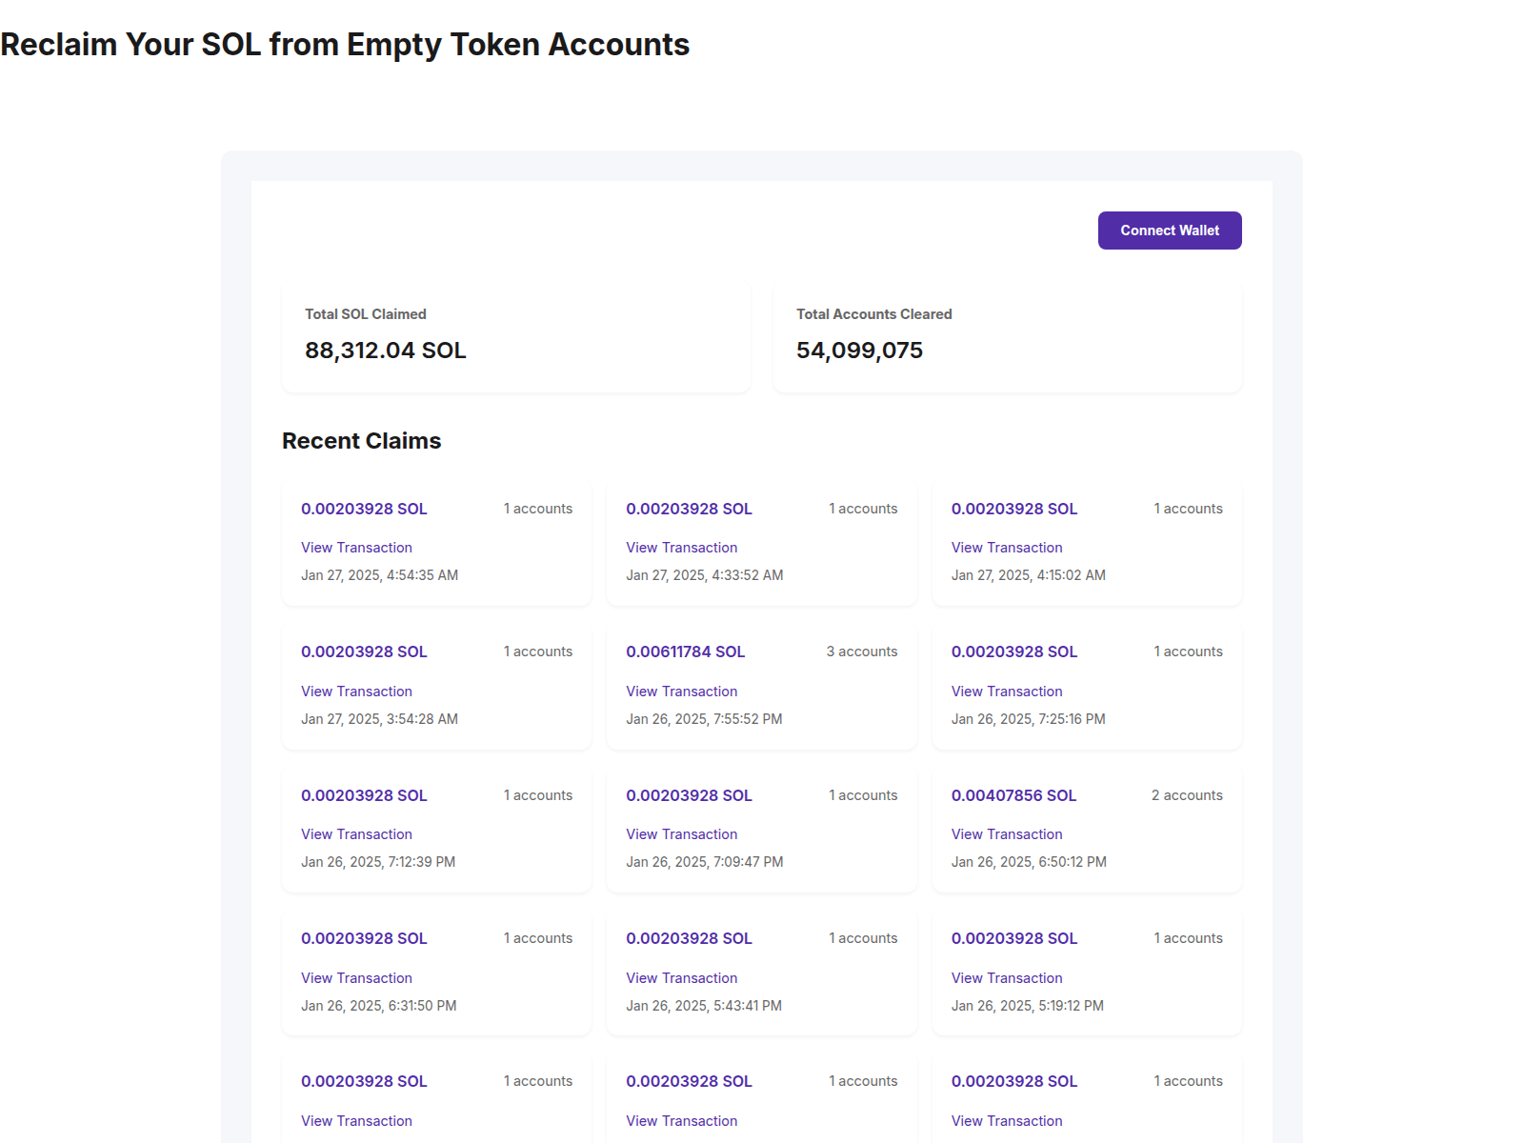
Task: Click the Jan 27, 2025, 4:54:35 AM timestamp
Action: [x=380, y=575]
